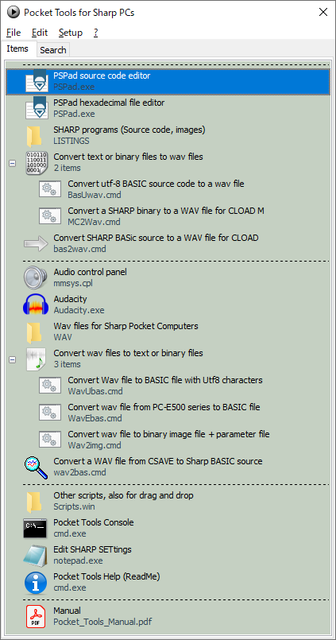Open the Setup menu

point(71,33)
